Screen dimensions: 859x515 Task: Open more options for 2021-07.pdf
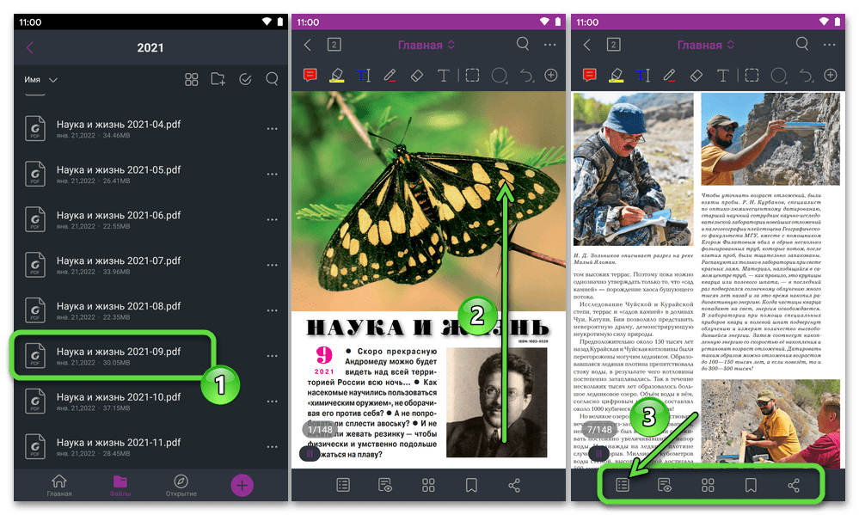(x=272, y=265)
